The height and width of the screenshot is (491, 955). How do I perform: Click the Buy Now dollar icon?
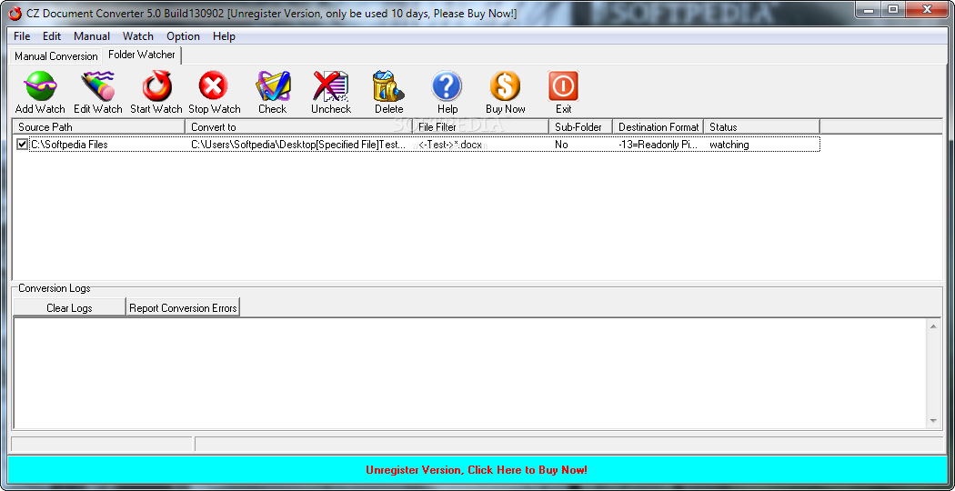coord(506,85)
